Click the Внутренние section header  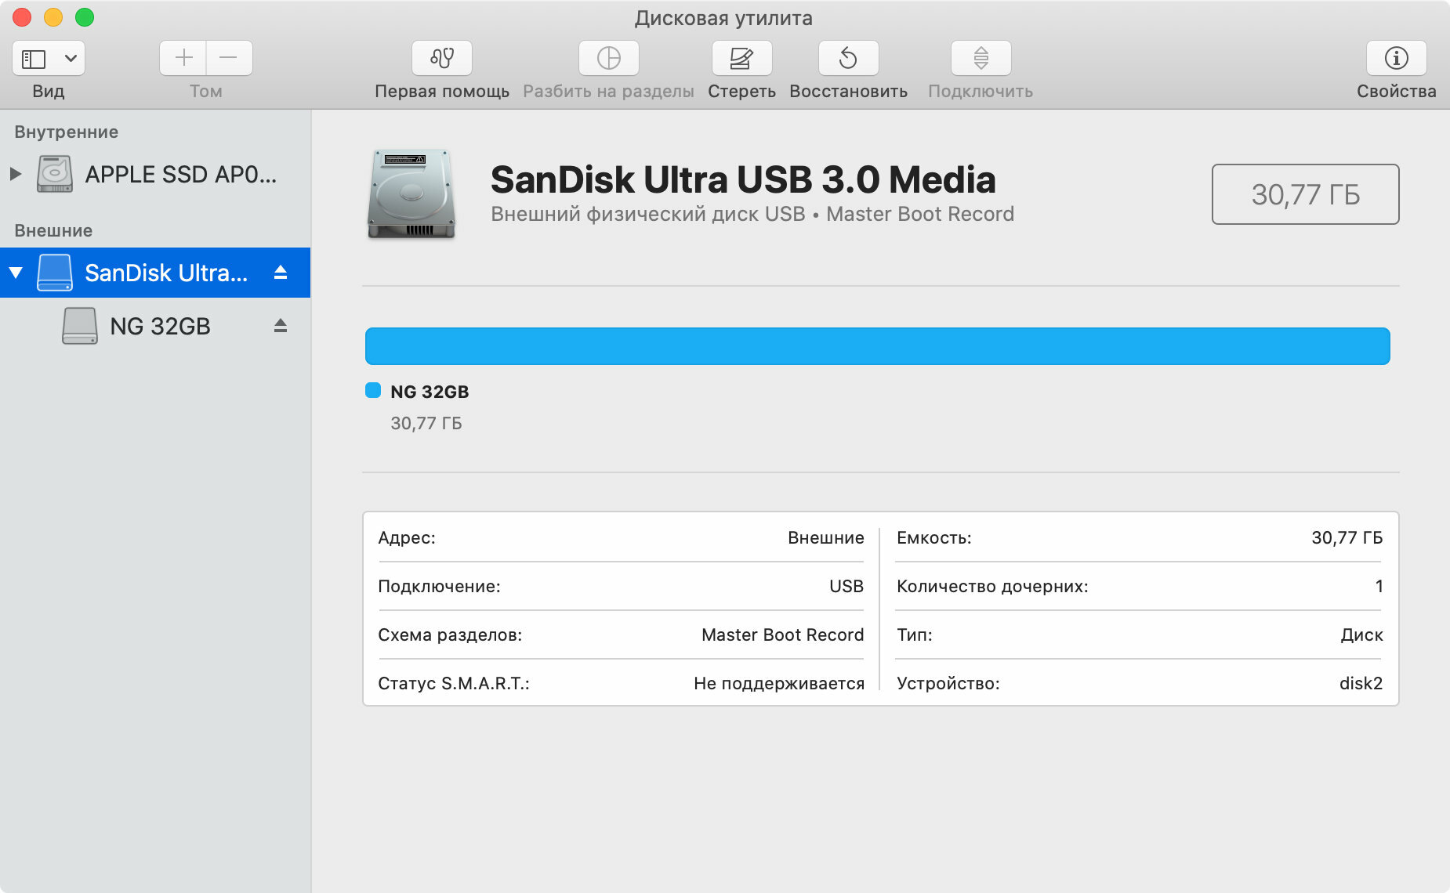[x=67, y=132]
